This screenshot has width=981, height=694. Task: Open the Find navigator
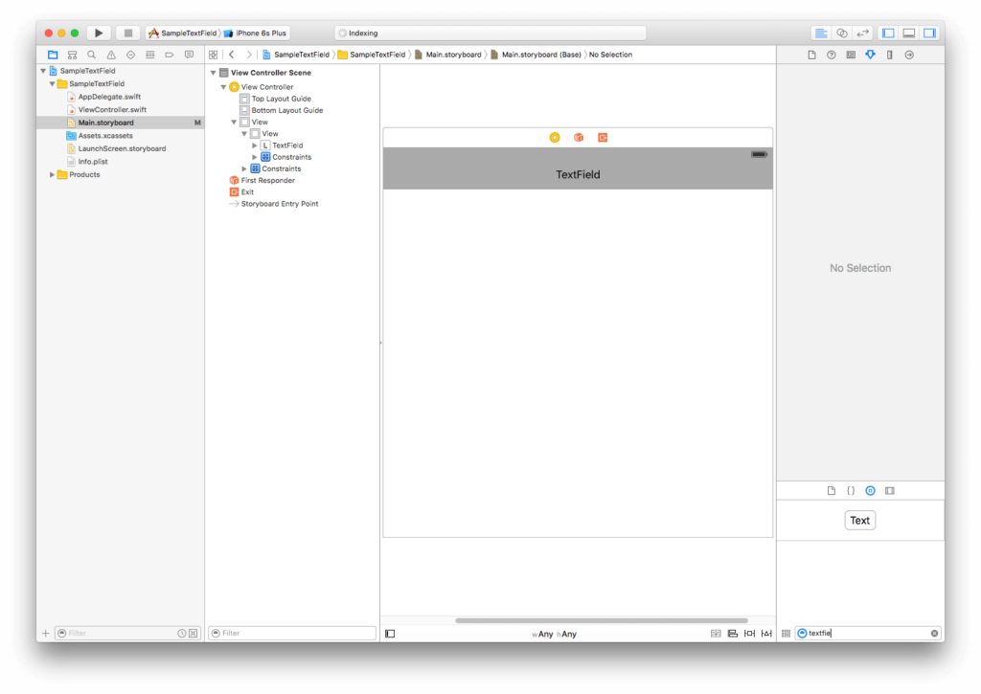click(92, 55)
